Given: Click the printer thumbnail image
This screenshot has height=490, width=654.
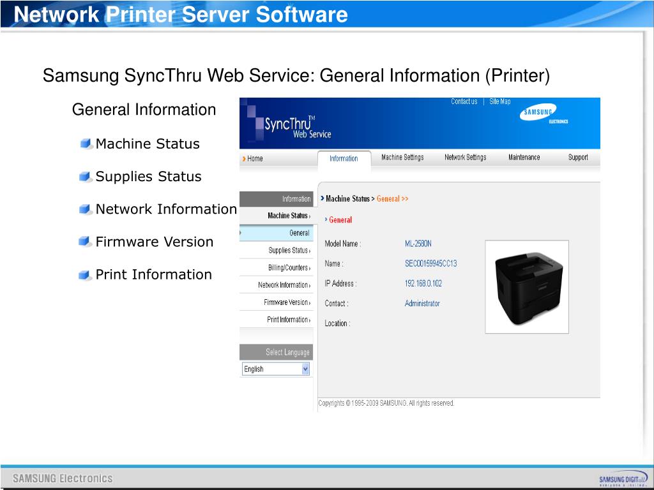Looking at the screenshot, I should pos(527,286).
